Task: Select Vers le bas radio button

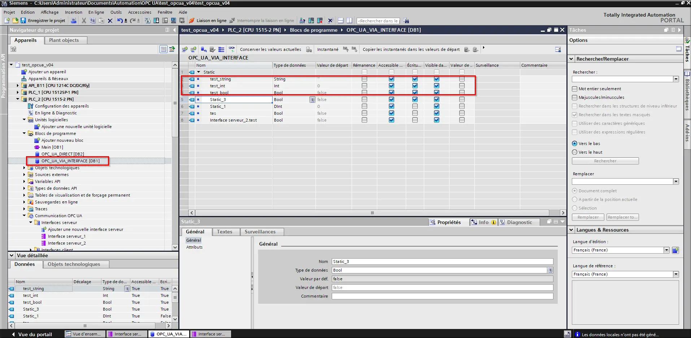Action: click(x=575, y=144)
